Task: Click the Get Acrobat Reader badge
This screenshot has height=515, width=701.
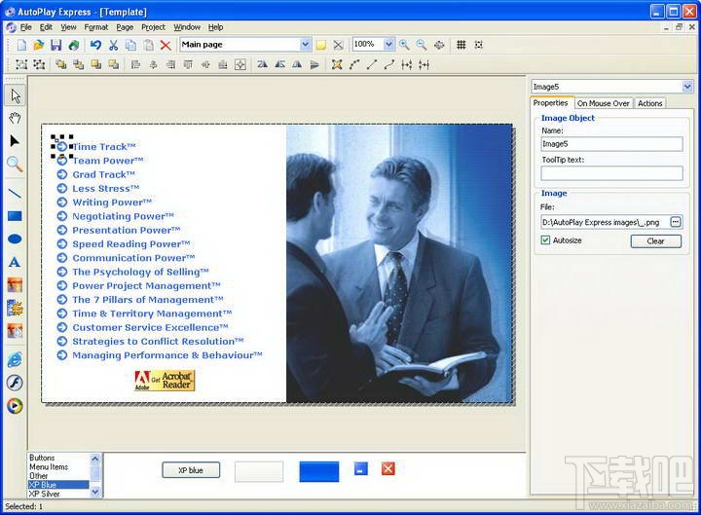Action: click(x=165, y=381)
